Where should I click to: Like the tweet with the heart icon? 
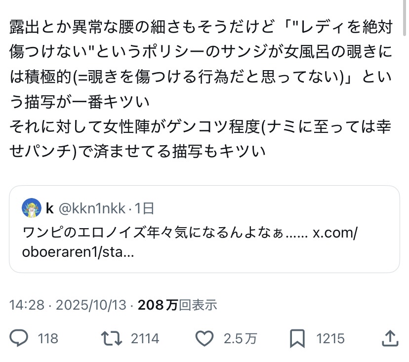point(204,339)
